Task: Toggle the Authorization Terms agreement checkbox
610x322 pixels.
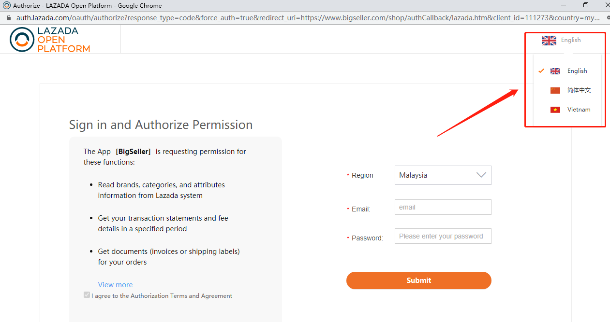Action: click(87, 295)
